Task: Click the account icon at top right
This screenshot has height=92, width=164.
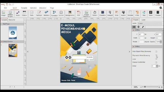Action: point(161,8)
